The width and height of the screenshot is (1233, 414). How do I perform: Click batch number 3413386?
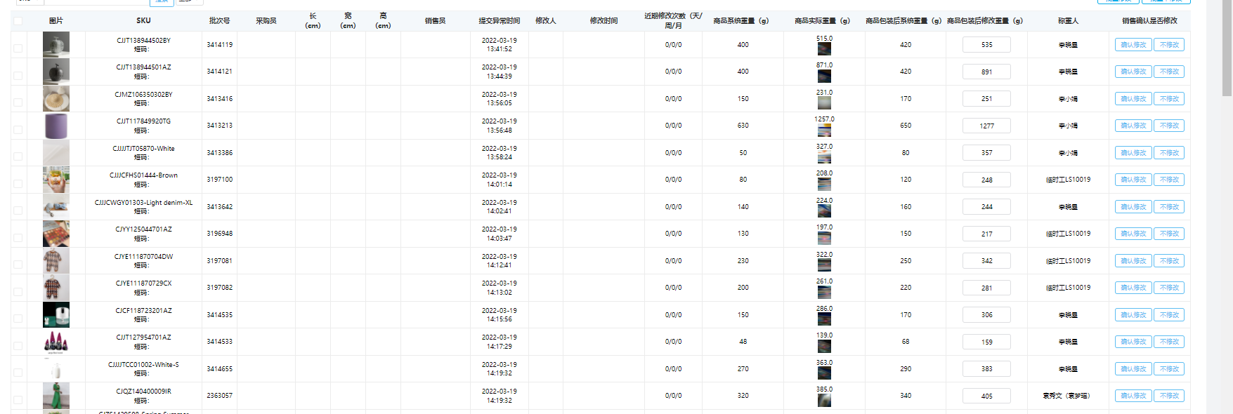pyautogui.click(x=219, y=153)
